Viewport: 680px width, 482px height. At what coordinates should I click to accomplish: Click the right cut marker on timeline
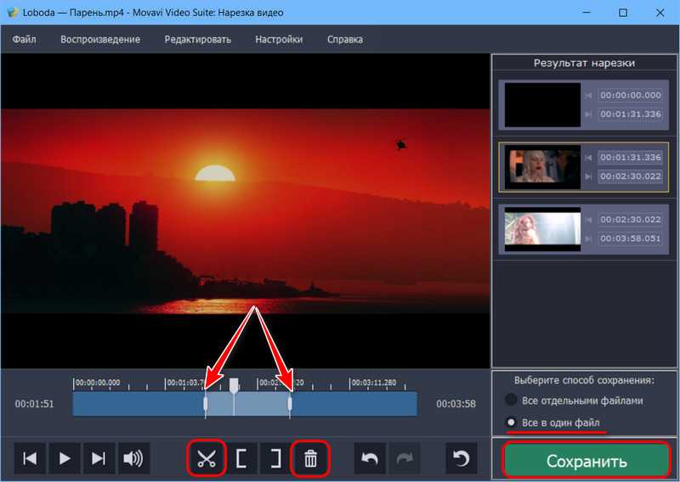290,404
